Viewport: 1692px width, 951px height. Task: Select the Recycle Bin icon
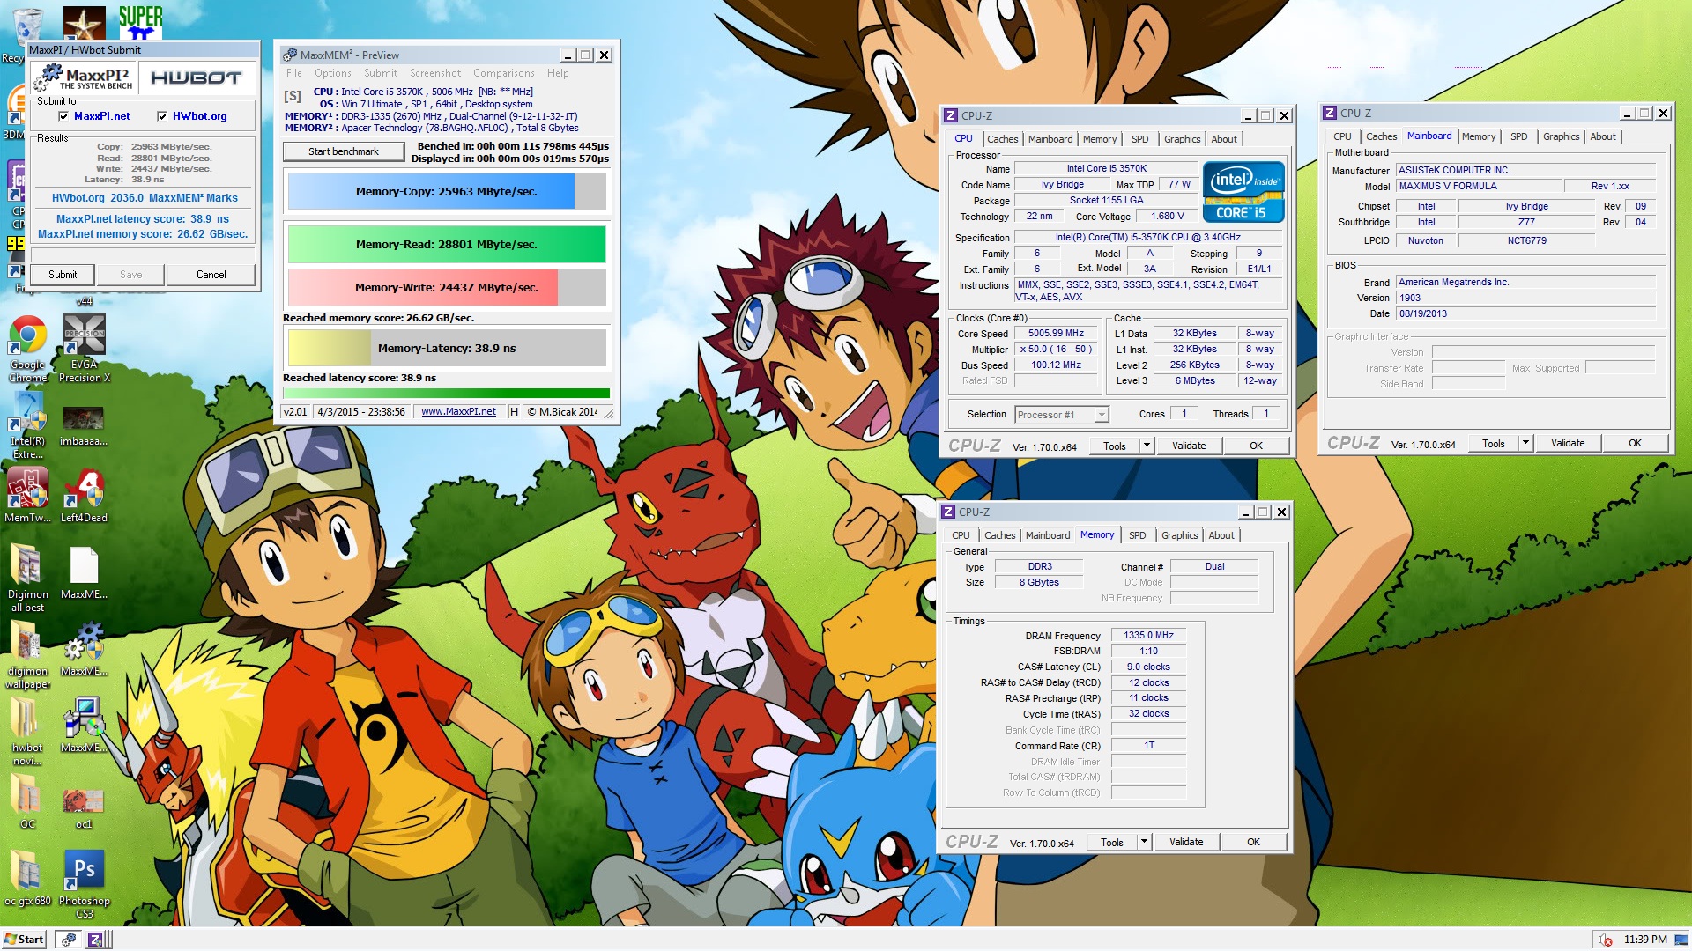coord(26,24)
